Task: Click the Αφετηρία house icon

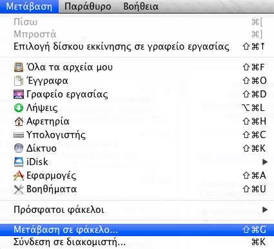Action: 19,121
